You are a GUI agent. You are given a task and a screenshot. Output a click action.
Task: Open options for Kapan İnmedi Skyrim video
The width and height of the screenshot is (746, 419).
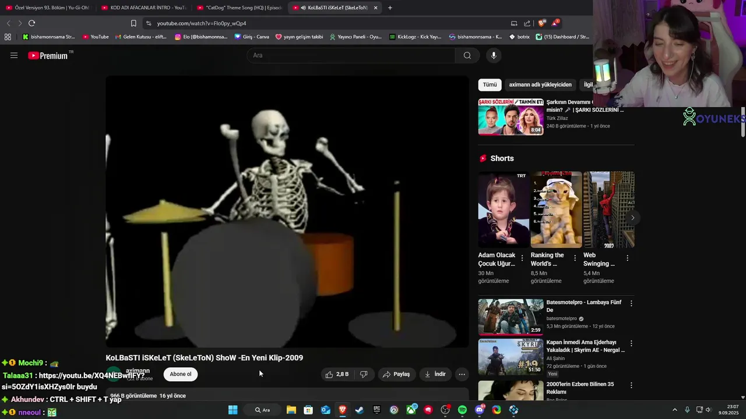(x=631, y=343)
